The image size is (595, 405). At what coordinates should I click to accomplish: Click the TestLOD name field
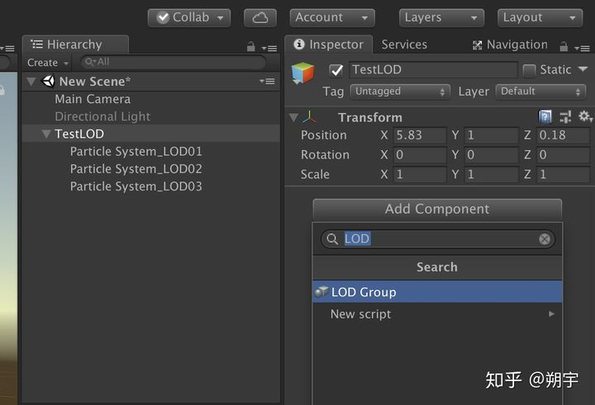point(433,70)
